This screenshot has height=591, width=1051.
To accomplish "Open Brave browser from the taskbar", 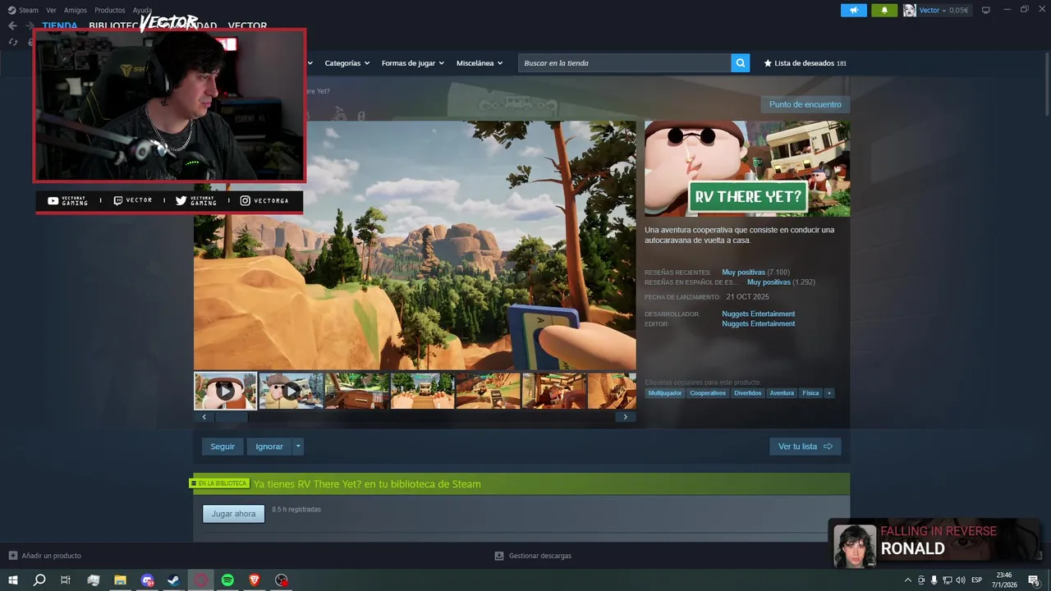I will click(x=255, y=580).
